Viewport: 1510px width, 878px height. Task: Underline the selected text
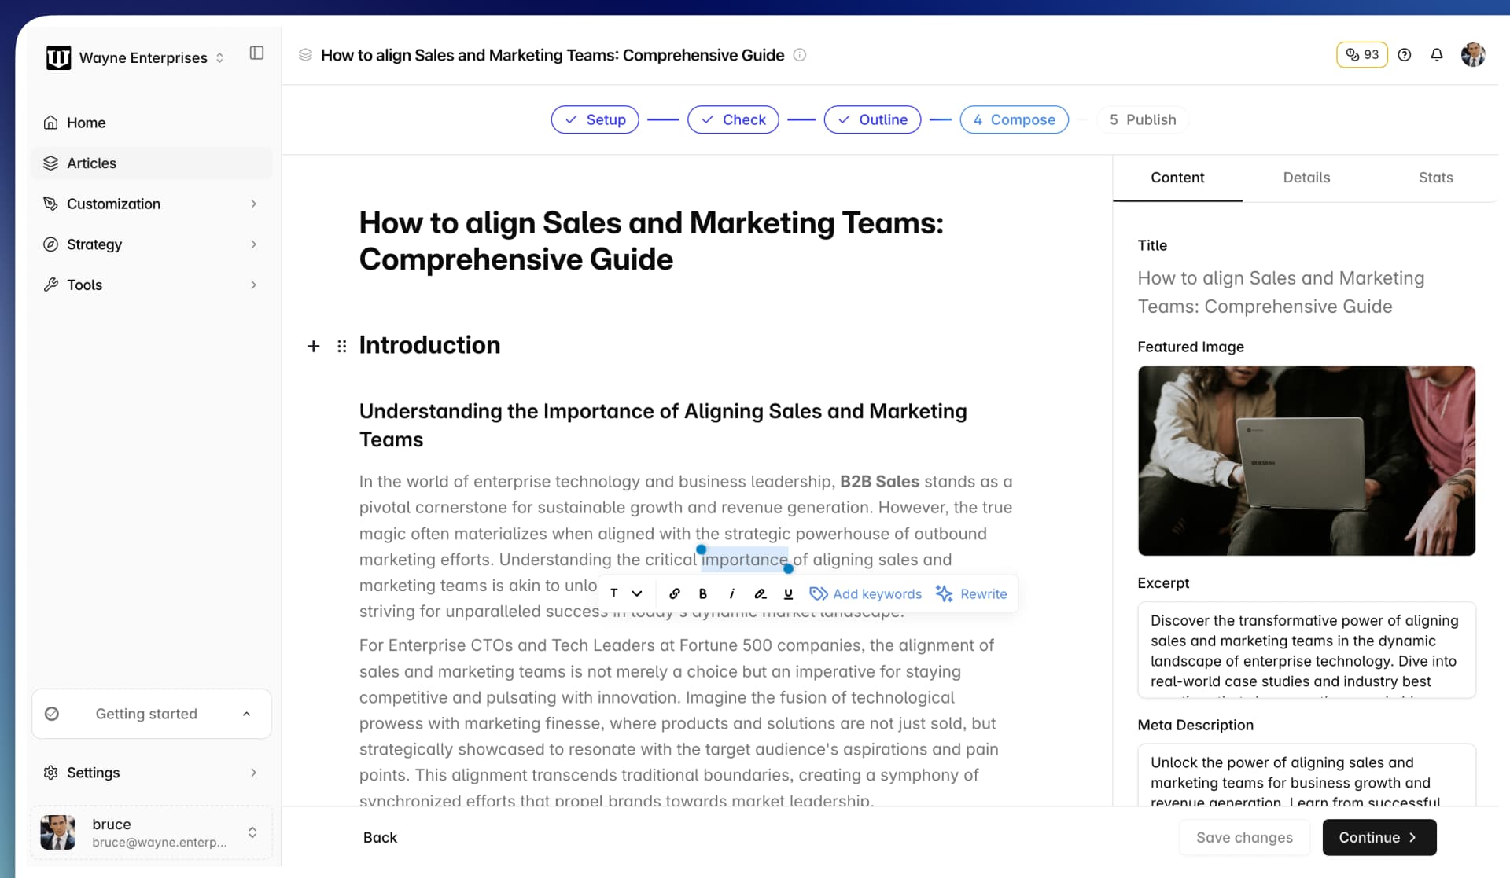click(787, 593)
